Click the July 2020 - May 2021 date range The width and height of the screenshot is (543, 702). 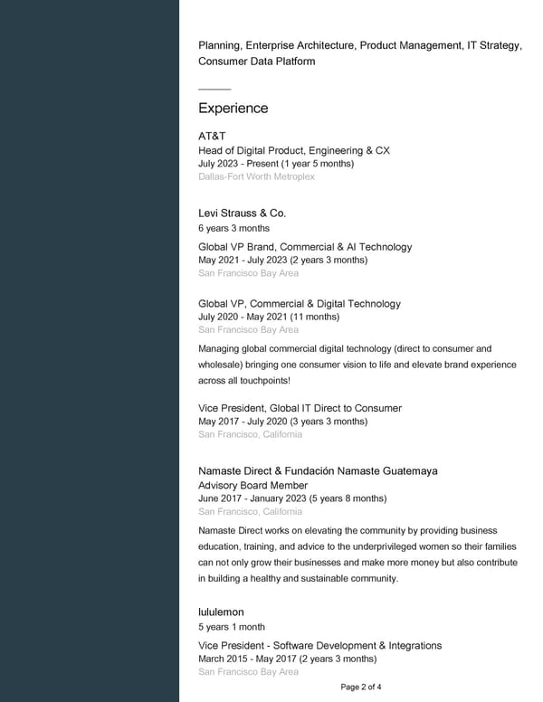click(268, 318)
